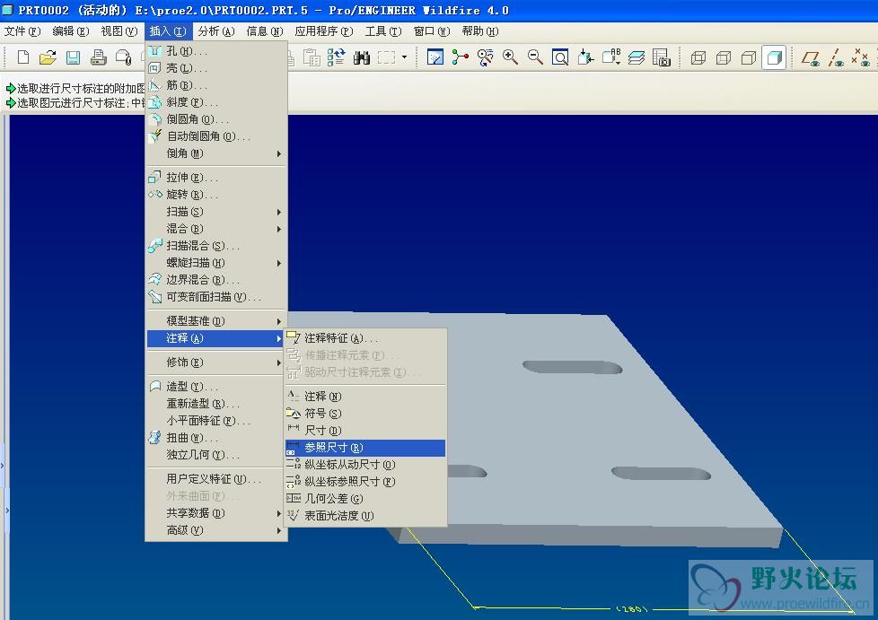Screen dimensions: 878x620
Task: Select 注释特征(A) annotation feature
Action: tap(365, 338)
